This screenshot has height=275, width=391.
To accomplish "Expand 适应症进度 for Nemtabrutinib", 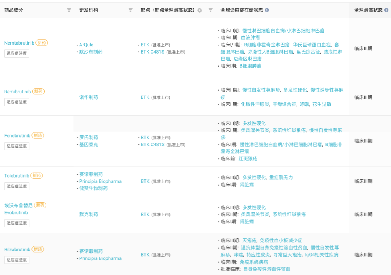I will pos(17,53).
